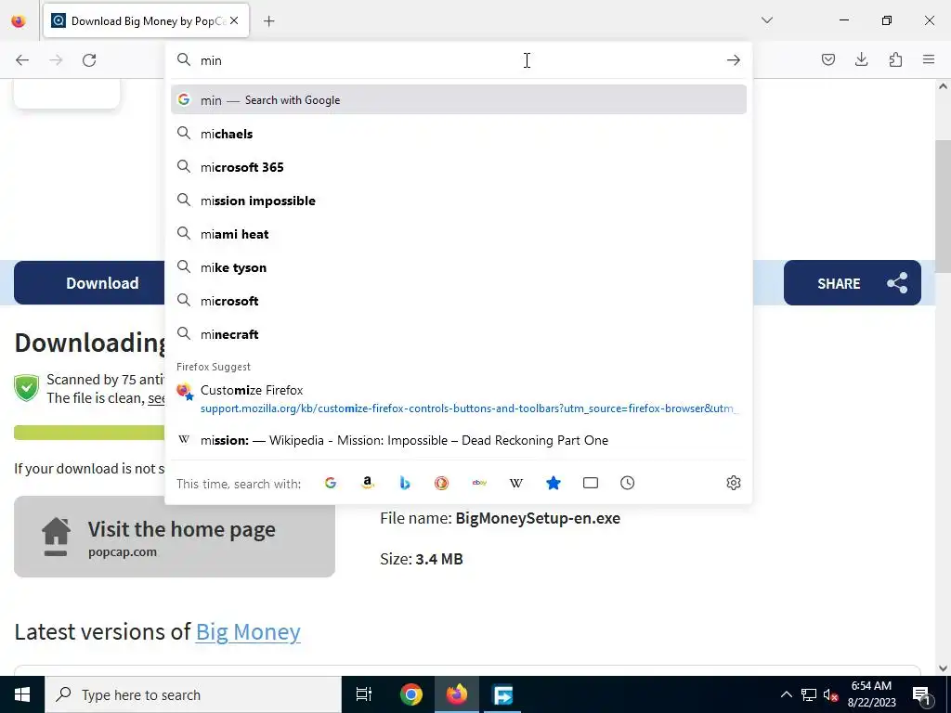This screenshot has height=713, width=951.
Task: Close the Download Big Money tab
Action: click(x=234, y=20)
